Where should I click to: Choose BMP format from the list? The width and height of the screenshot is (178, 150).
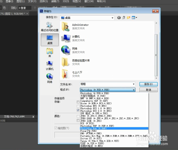pos(114,99)
